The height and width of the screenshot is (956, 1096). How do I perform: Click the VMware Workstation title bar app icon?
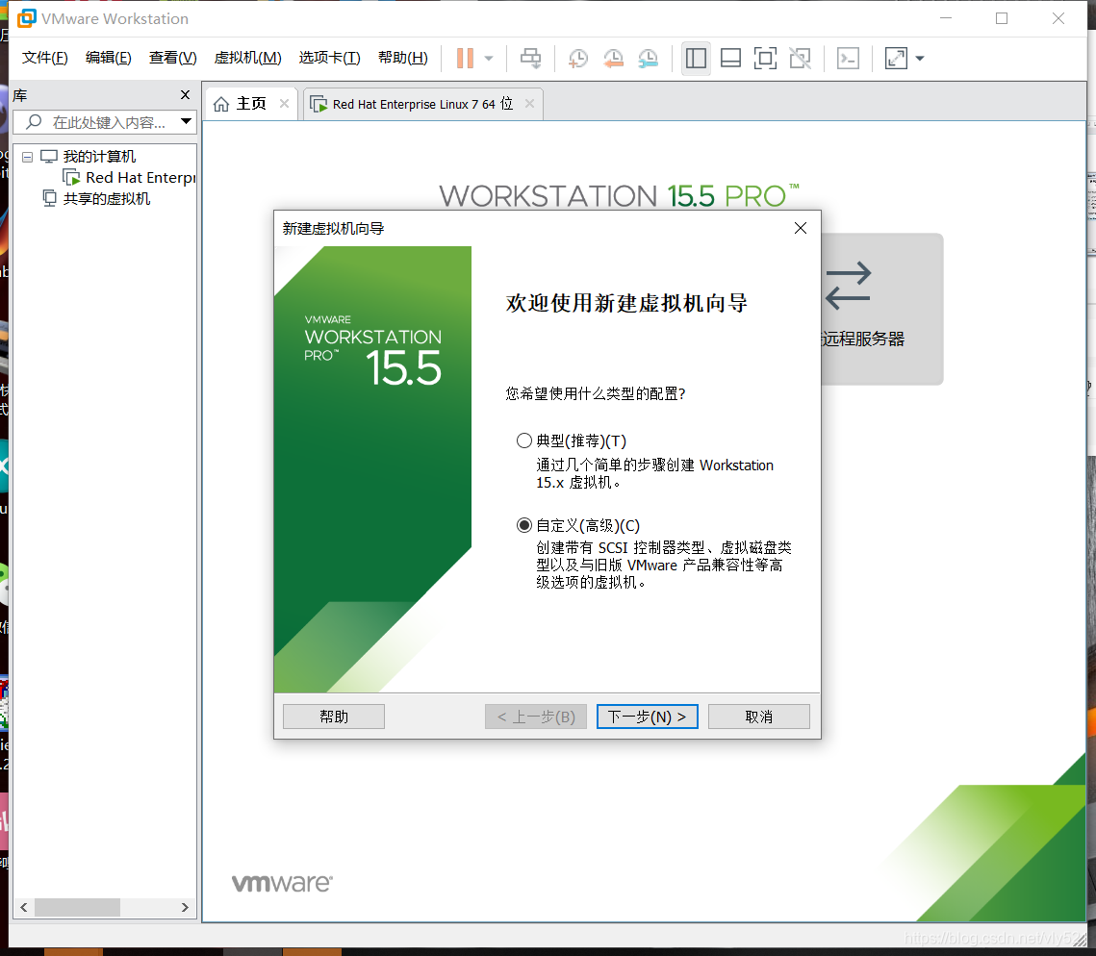click(27, 18)
